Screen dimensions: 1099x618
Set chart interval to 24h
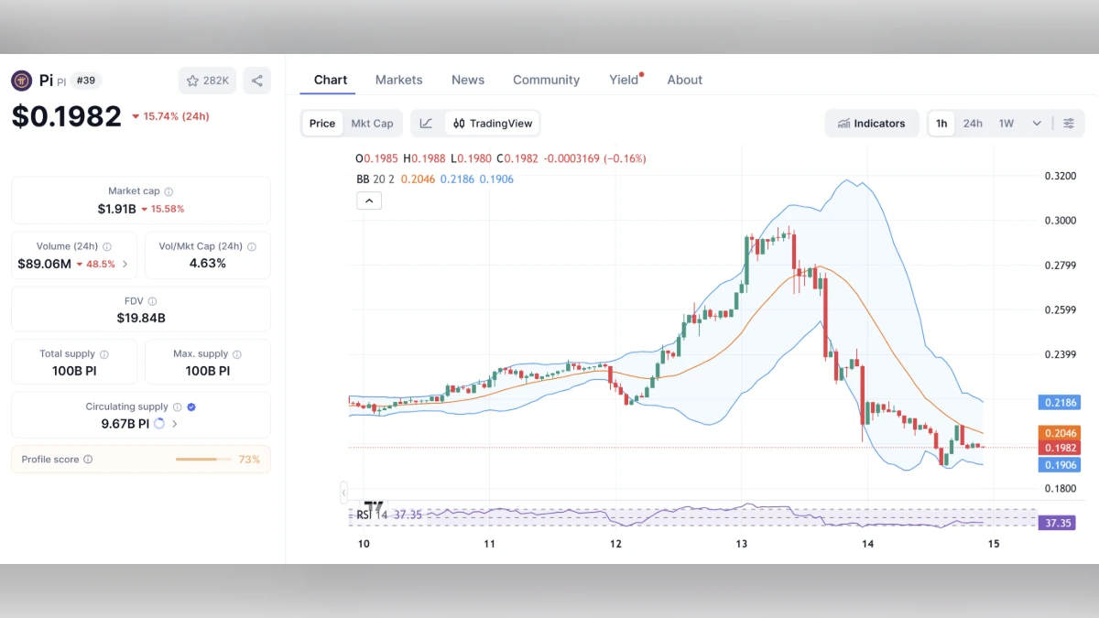pos(973,124)
